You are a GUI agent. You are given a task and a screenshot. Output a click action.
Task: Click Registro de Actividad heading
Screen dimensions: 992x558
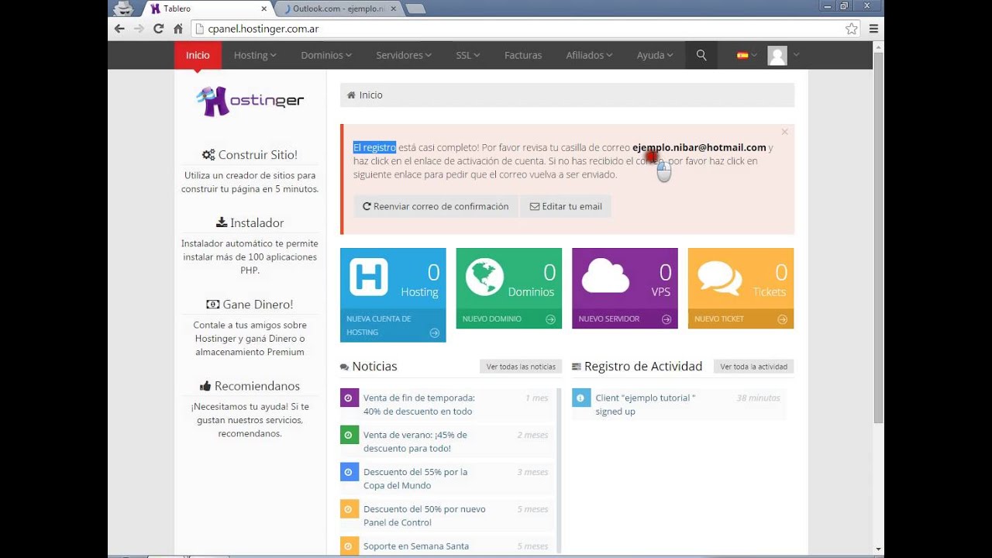(x=643, y=367)
